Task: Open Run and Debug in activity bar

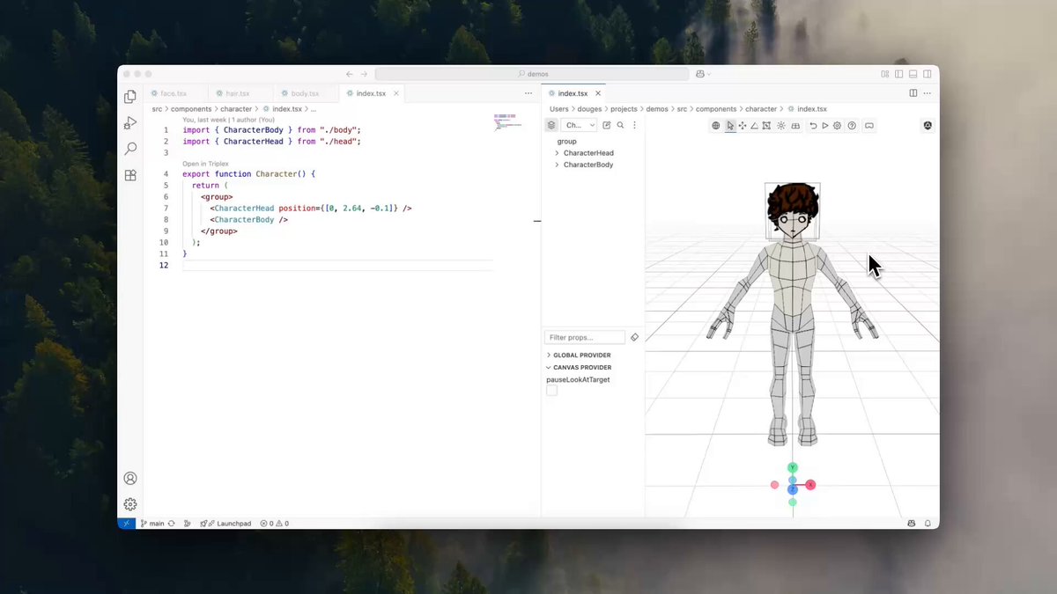Action: [130, 123]
